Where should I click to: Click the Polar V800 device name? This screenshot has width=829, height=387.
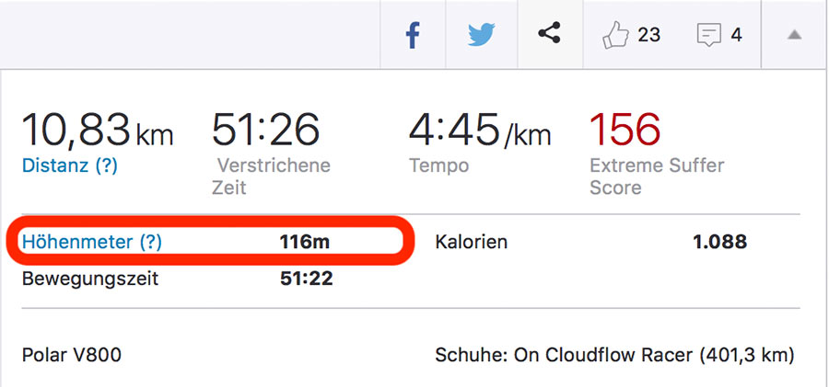[72, 355]
